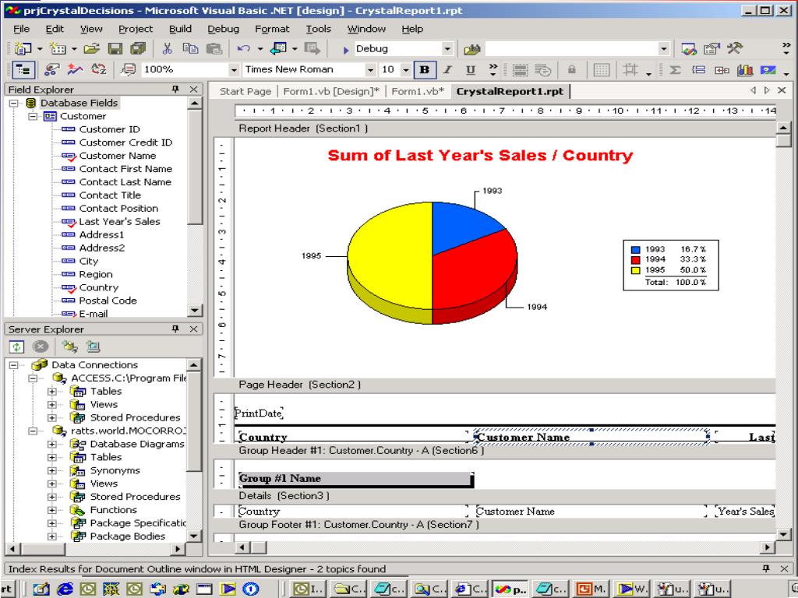Click the Toolbox hammer and wrench icon
Image resolution: width=798 pixels, height=598 pixels.
point(734,49)
